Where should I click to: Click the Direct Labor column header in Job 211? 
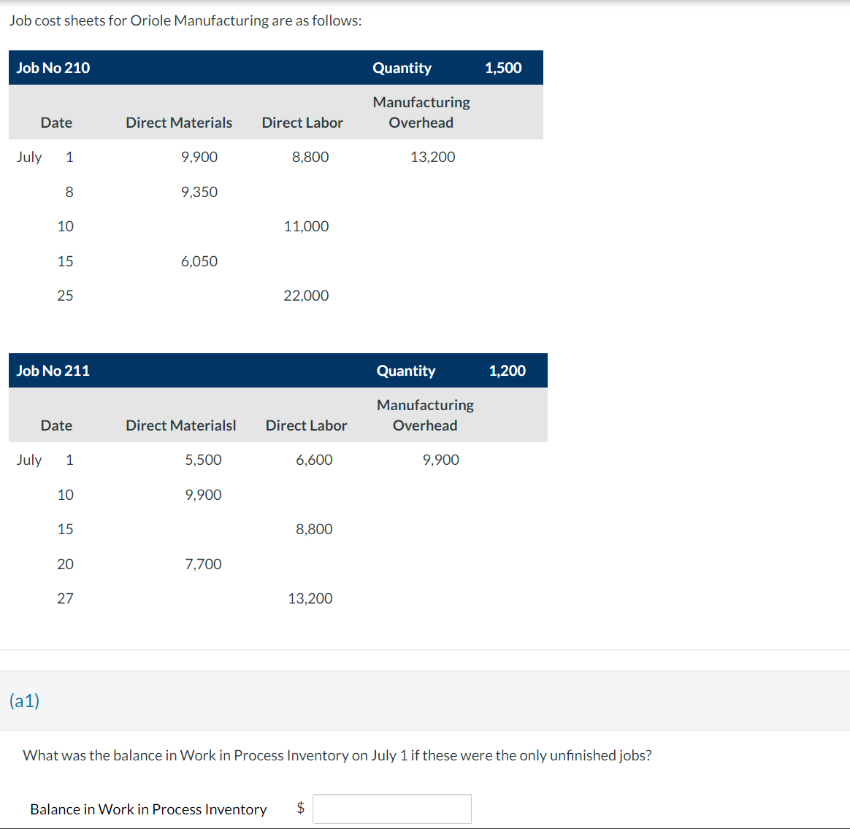pyautogui.click(x=306, y=425)
